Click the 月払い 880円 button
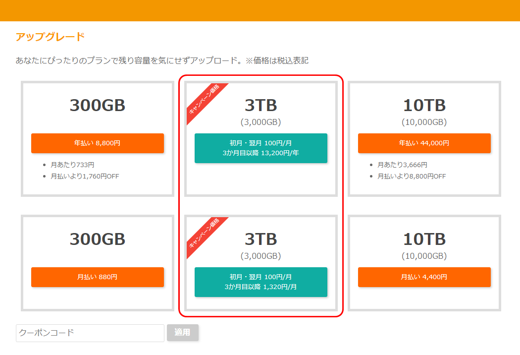Screen dimensions: 520x355 tap(97, 277)
